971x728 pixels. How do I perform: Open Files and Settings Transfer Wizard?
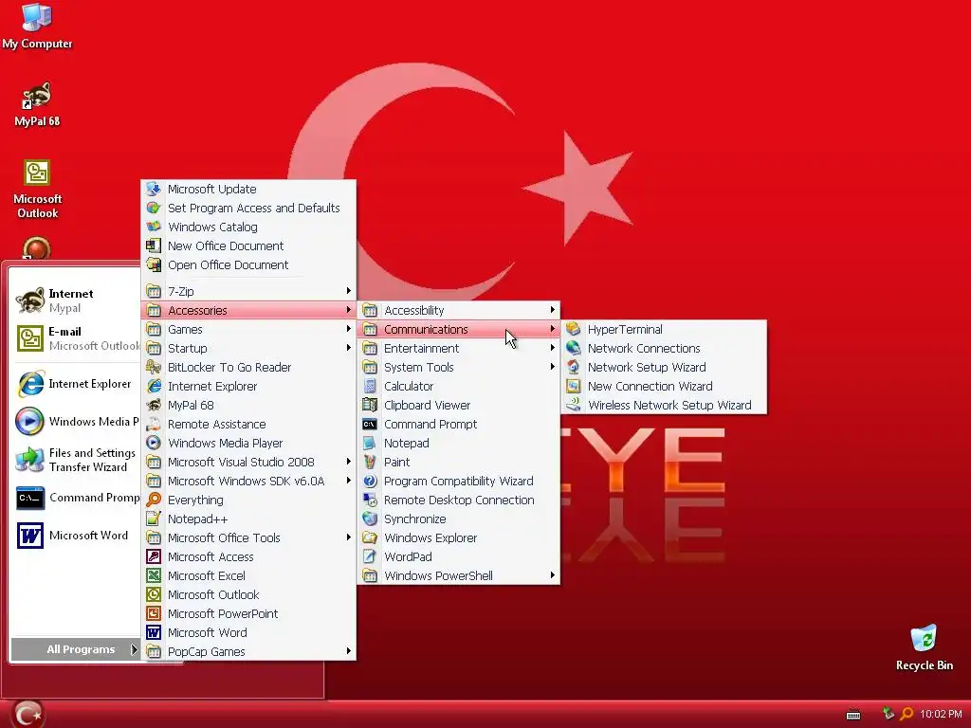[76, 460]
